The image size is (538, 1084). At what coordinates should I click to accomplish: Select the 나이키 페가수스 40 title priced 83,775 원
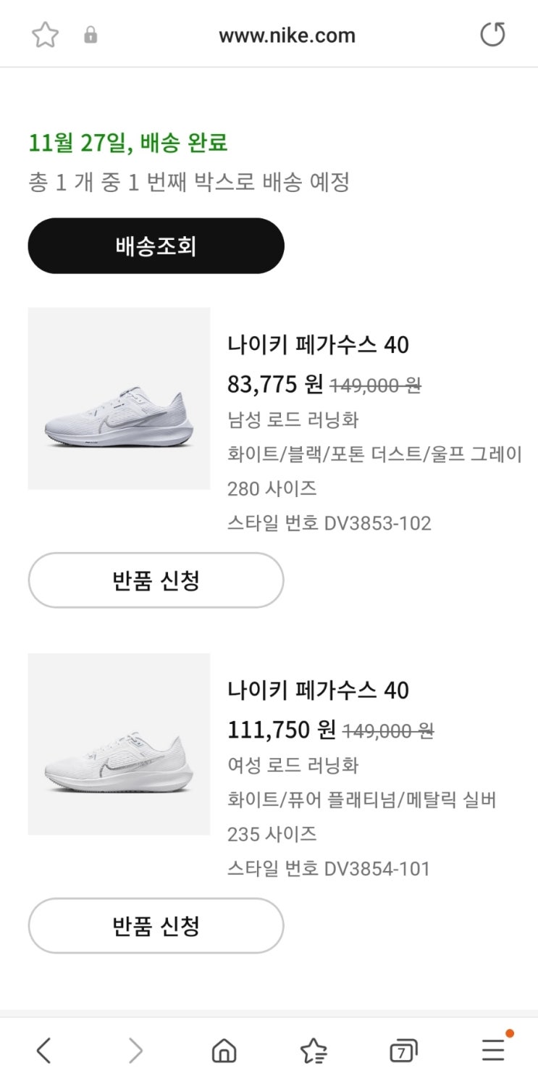point(318,345)
